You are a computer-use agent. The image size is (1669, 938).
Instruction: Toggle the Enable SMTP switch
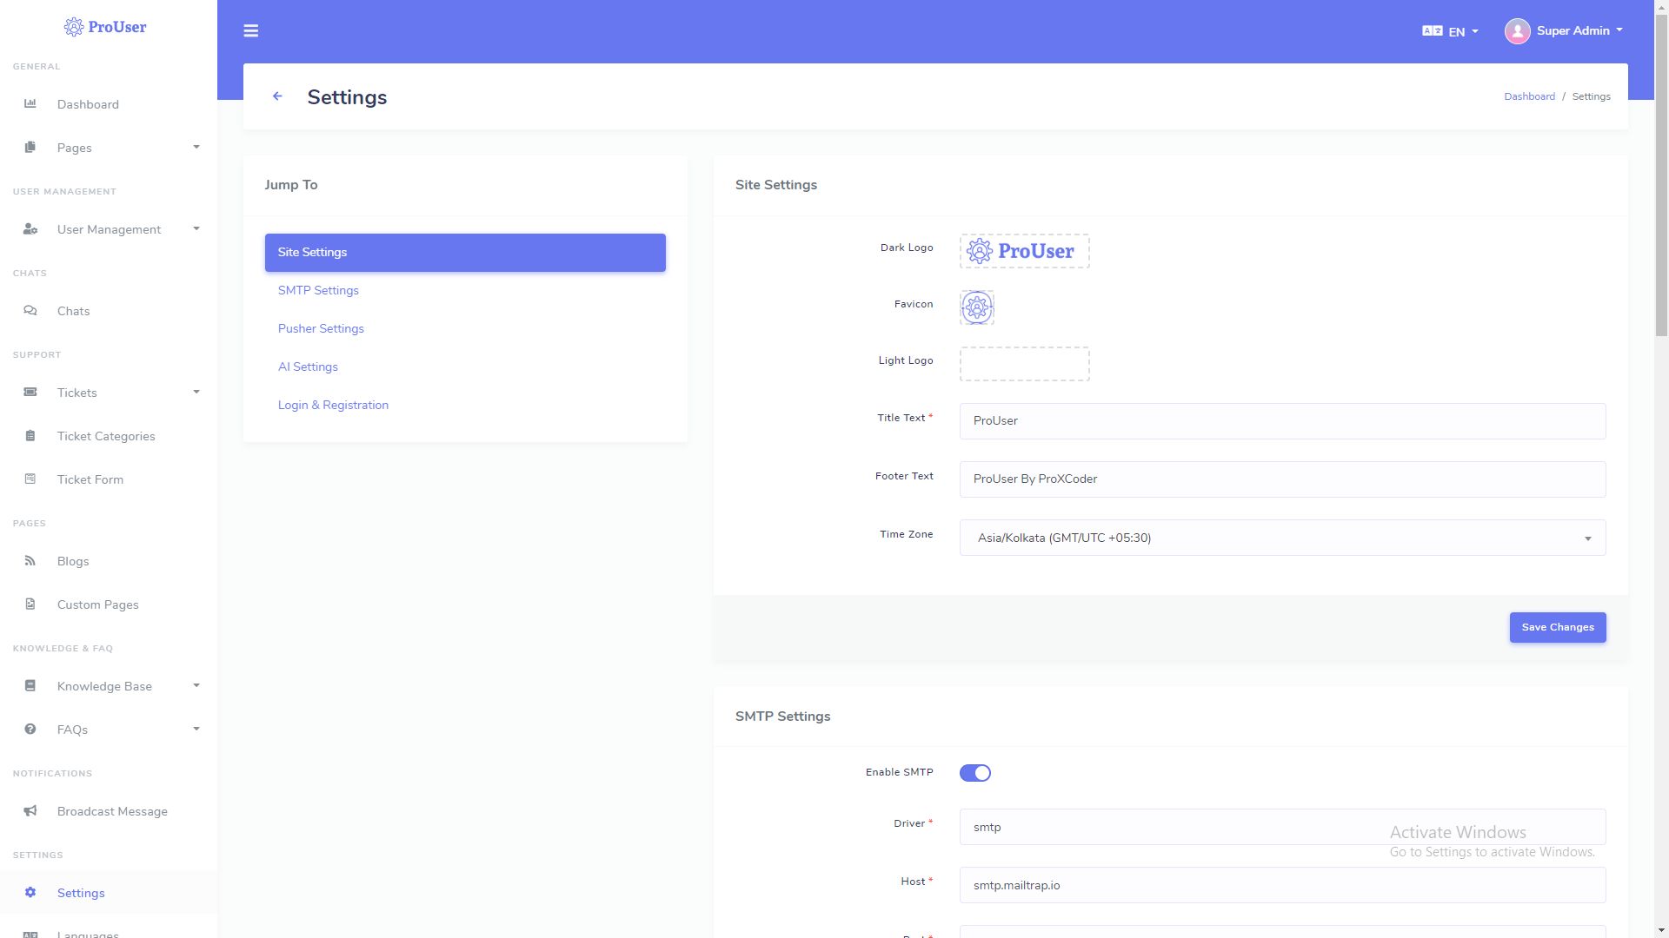(x=974, y=773)
